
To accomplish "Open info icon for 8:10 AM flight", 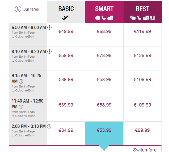I will pyautogui.click(x=49, y=52).
